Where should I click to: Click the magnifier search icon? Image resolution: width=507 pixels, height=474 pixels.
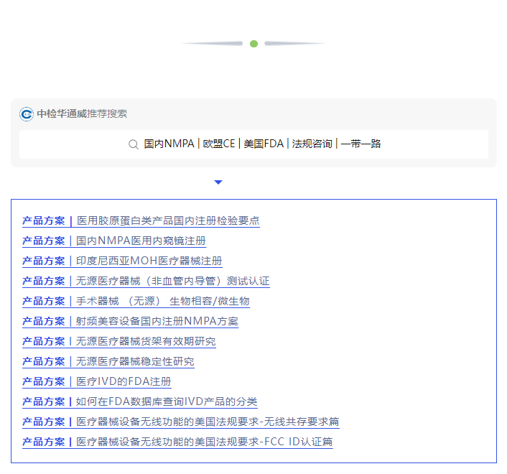click(133, 144)
